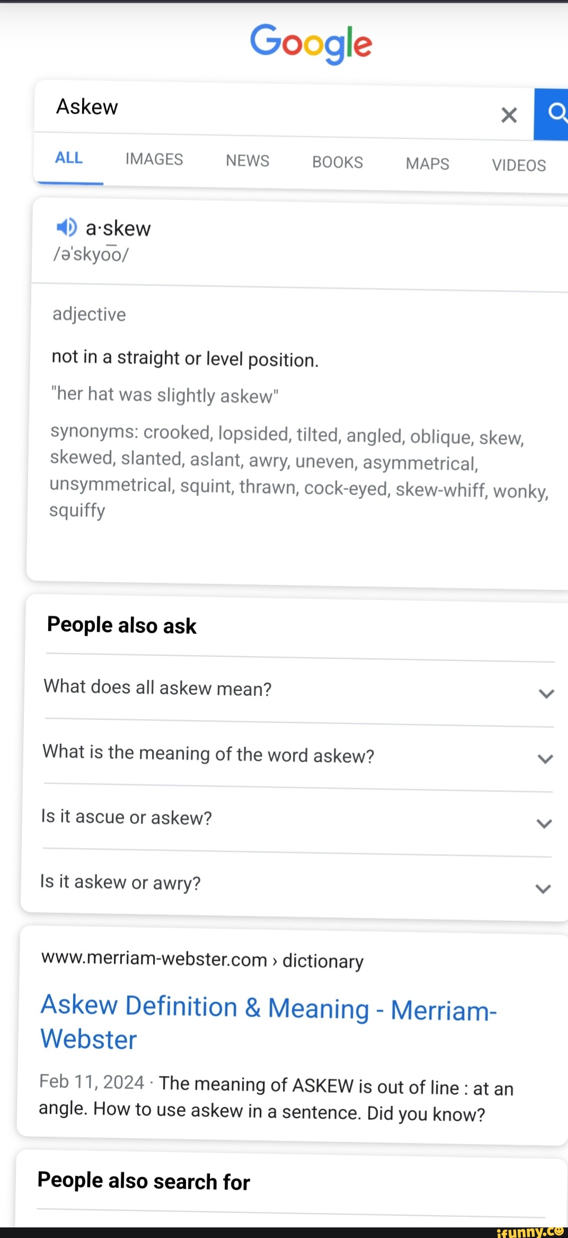Click the Google logo
This screenshot has height=1238, width=568.
[311, 43]
